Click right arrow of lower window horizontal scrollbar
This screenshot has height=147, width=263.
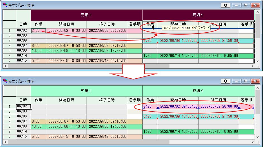[x=253, y=142]
